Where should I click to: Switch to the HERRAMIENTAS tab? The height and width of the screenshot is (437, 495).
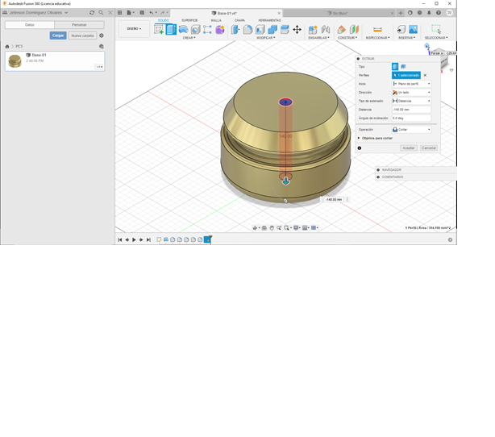point(269,20)
